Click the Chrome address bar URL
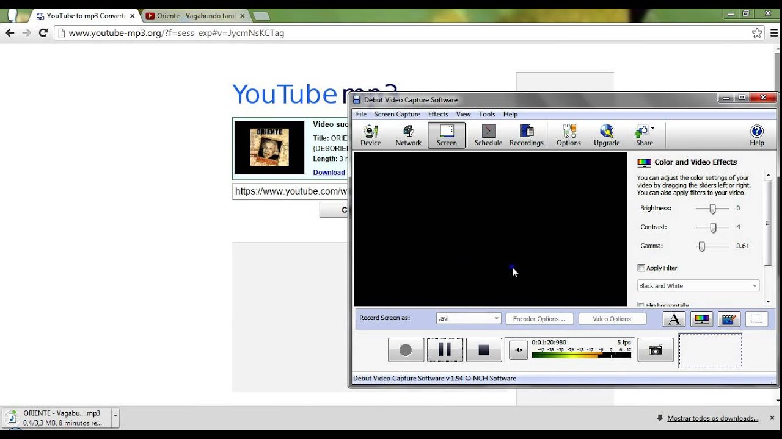 pyautogui.click(x=177, y=33)
